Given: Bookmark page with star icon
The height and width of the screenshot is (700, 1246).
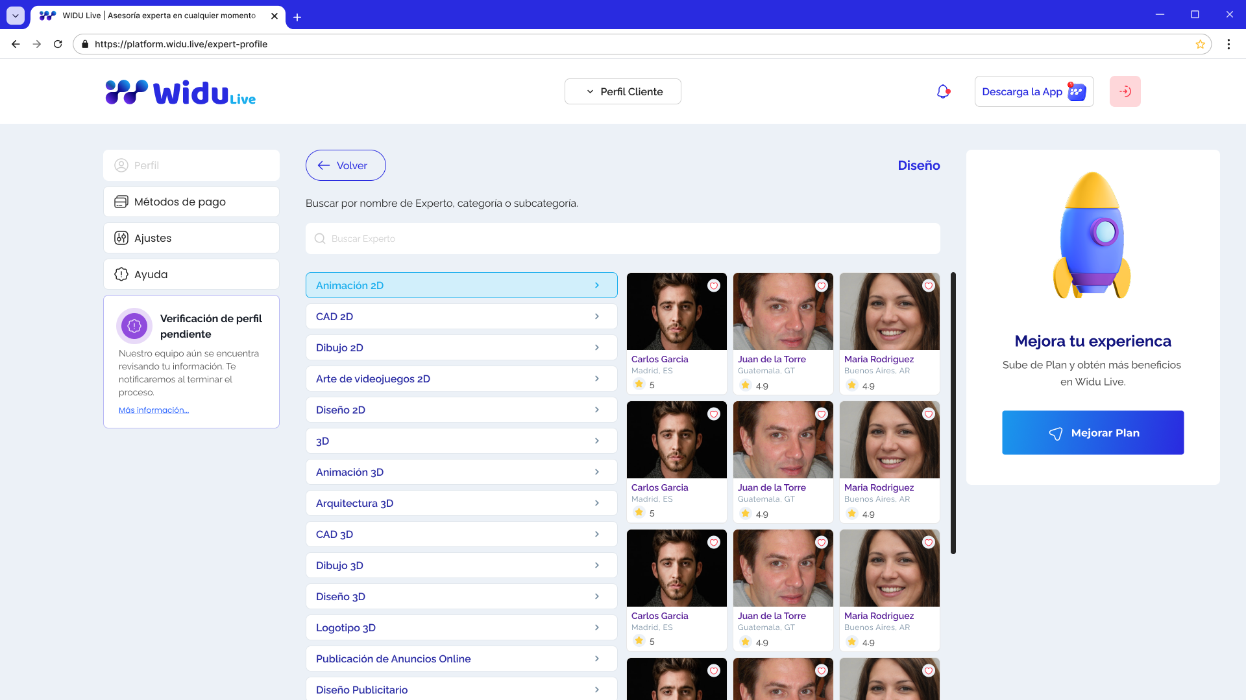Looking at the screenshot, I should click(1200, 44).
